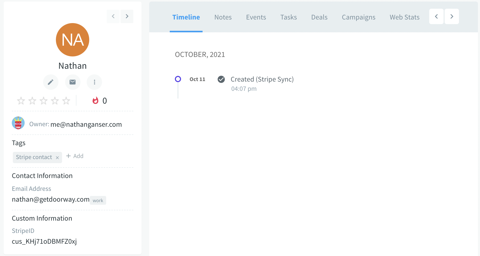Rate contact two stars
480x256 pixels.
32,101
